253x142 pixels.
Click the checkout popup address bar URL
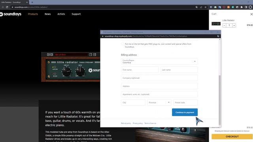coord(146,36)
